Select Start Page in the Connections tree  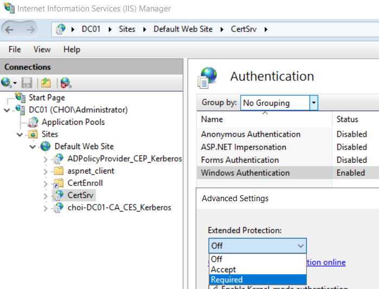(x=47, y=98)
